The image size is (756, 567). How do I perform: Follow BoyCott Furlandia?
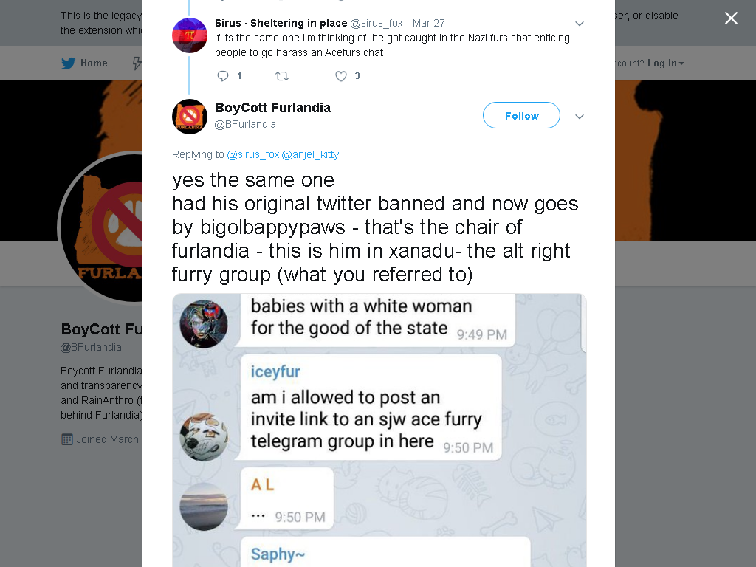(521, 115)
